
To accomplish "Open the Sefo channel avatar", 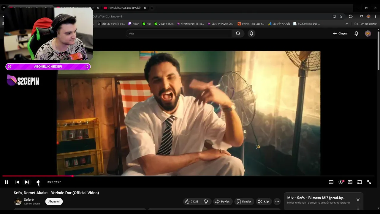I will pos(18,202).
